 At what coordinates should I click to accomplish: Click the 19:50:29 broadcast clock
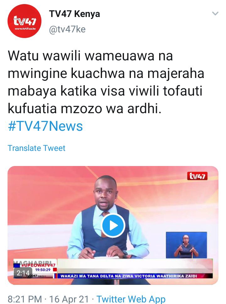pyautogui.click(x=43, y=270)
